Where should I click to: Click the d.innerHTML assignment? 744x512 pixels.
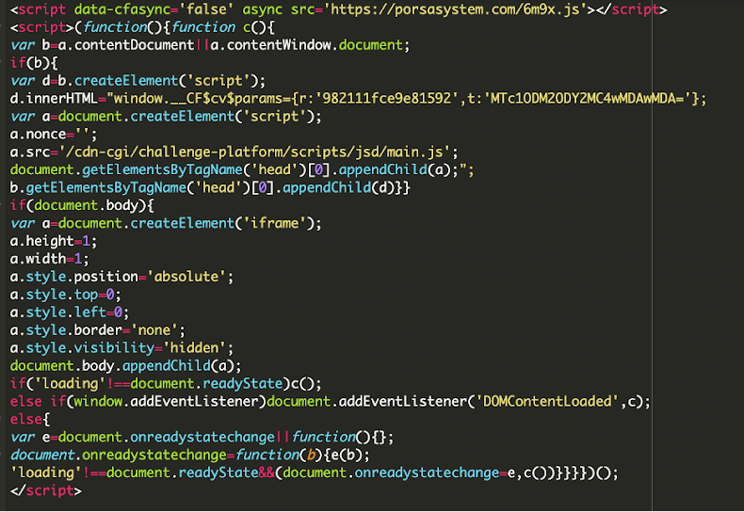[x=358, y=99]
